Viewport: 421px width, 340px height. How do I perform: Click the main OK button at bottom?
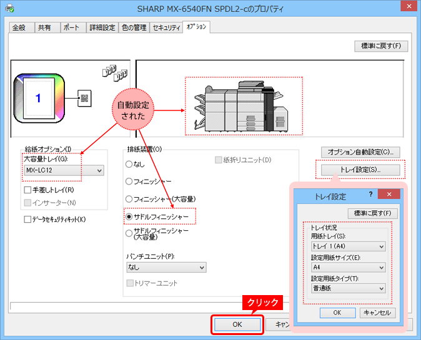pos(236,324)
